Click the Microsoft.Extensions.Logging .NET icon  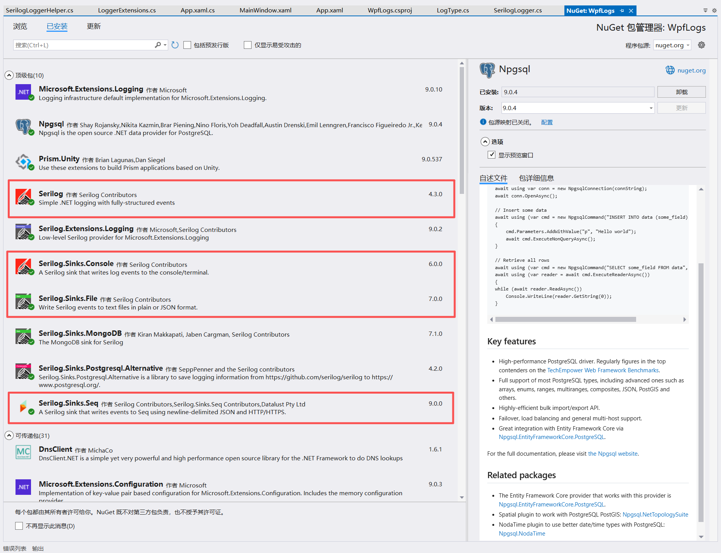tap(23, 92)
